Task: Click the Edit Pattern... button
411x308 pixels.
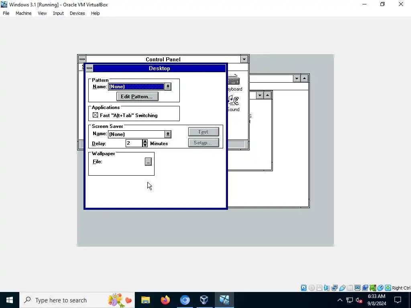Action: coord(137,96)
